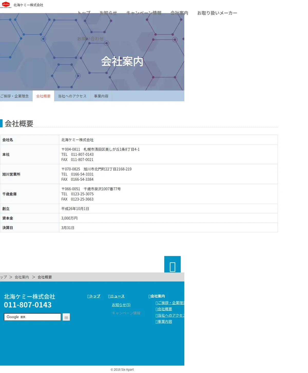Click the 本社 table row label

coord(6,154)
